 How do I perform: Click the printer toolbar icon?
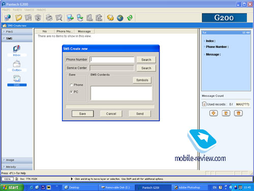pyautogui.click(x=49, y=18)
